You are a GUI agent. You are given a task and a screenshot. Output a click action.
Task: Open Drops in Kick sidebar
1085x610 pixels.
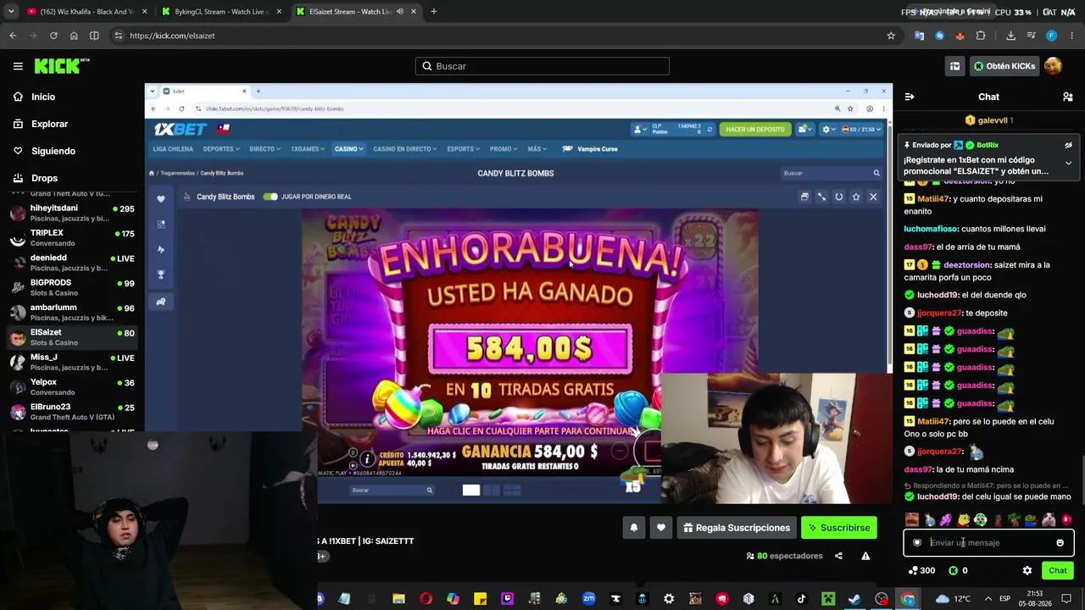coord(36,178)
